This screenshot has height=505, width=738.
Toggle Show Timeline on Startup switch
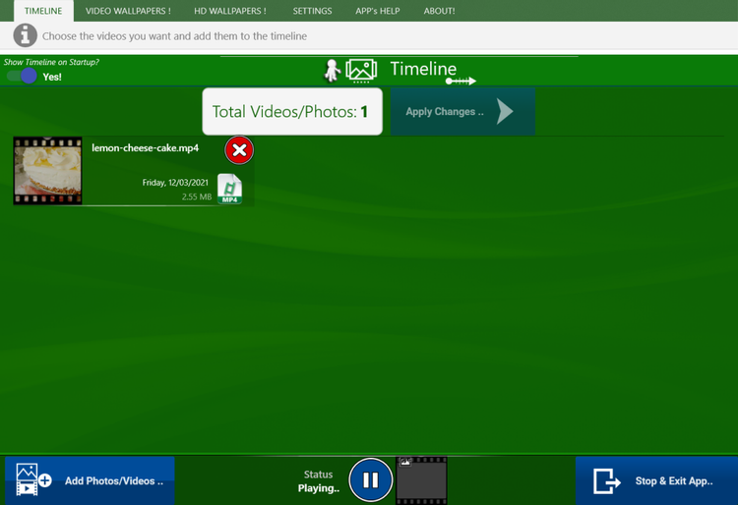click(x=22, y=76)
